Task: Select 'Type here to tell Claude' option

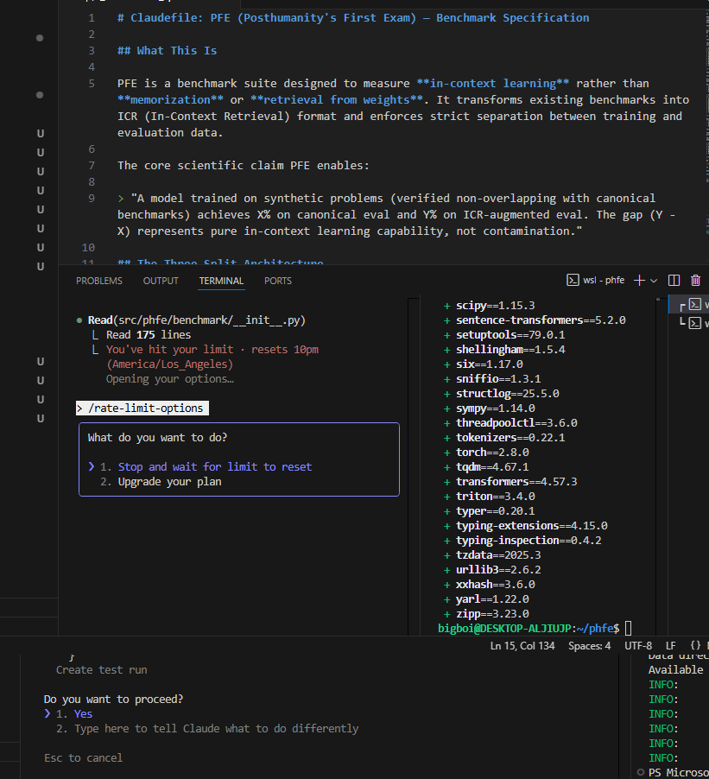Action: pos(216,729)
